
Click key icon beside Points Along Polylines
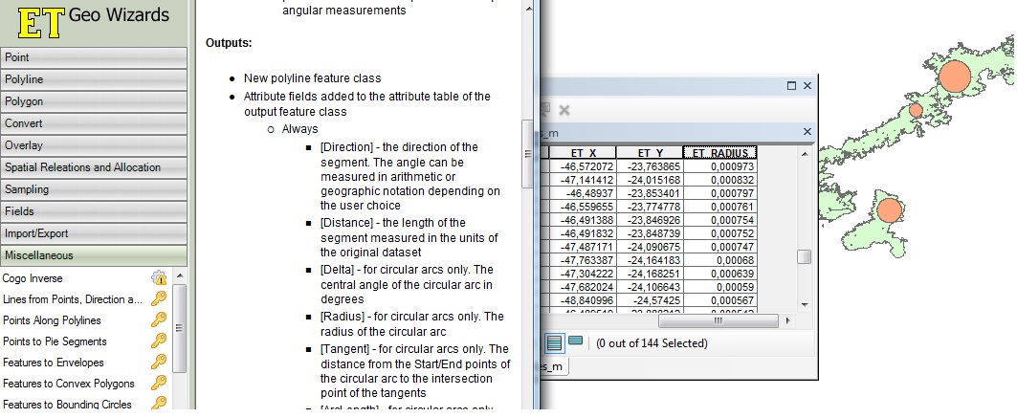click(x=159, y=319)
